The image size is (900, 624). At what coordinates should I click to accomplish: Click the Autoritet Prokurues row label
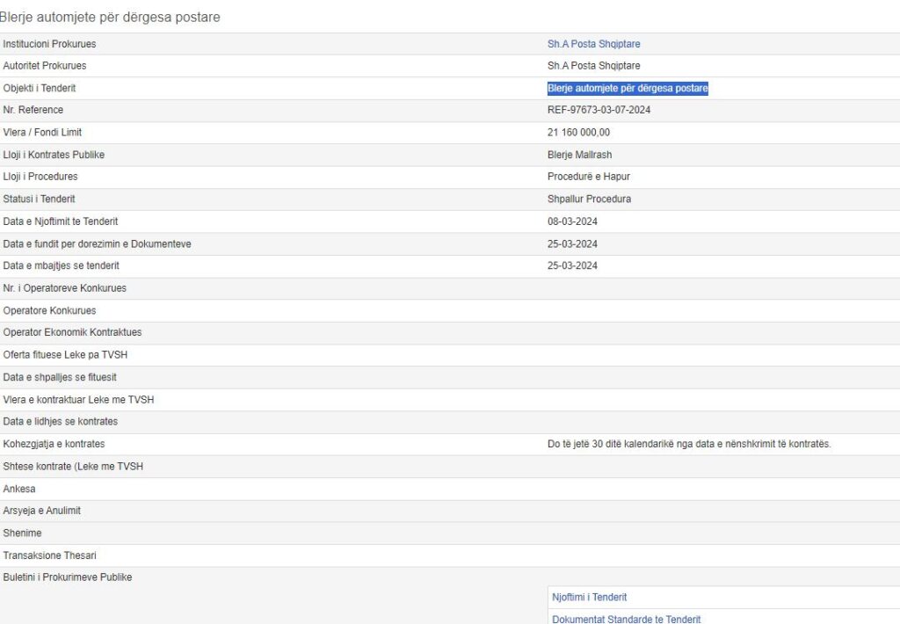pos(45,66)
